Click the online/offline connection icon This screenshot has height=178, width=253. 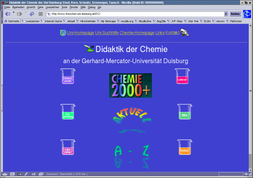click(246, 174)
